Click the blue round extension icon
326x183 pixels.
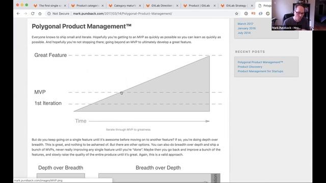pos(260,14)
